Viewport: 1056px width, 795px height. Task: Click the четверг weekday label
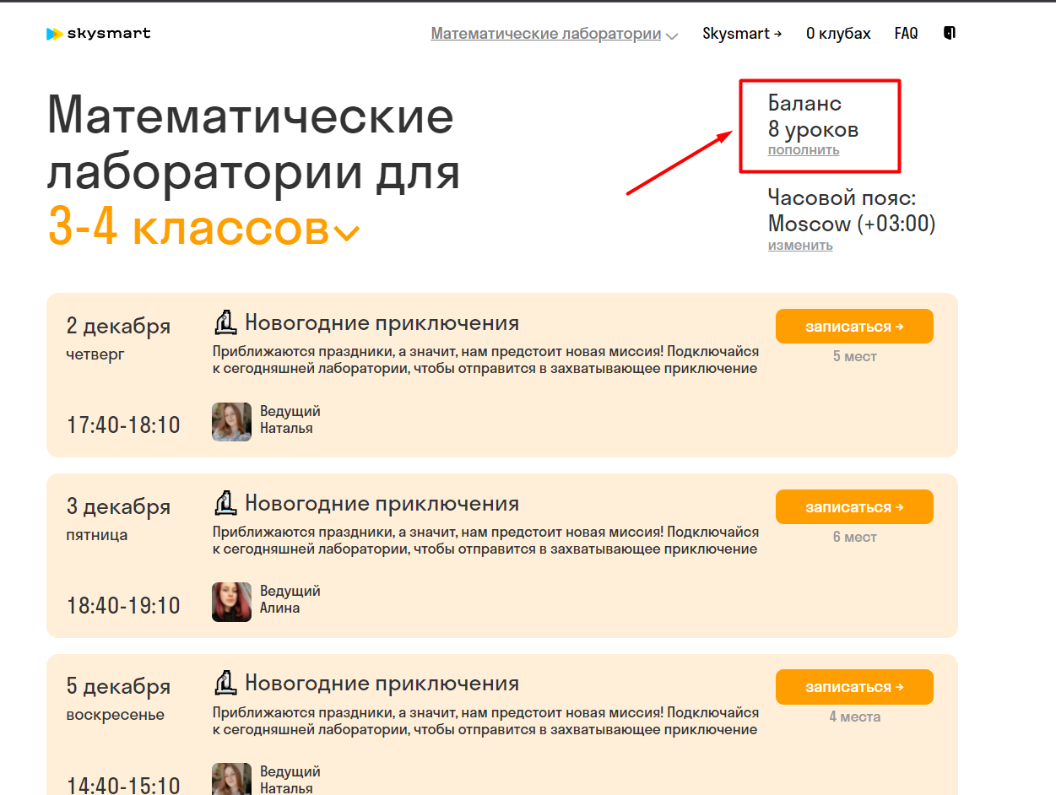coord(95,355)
